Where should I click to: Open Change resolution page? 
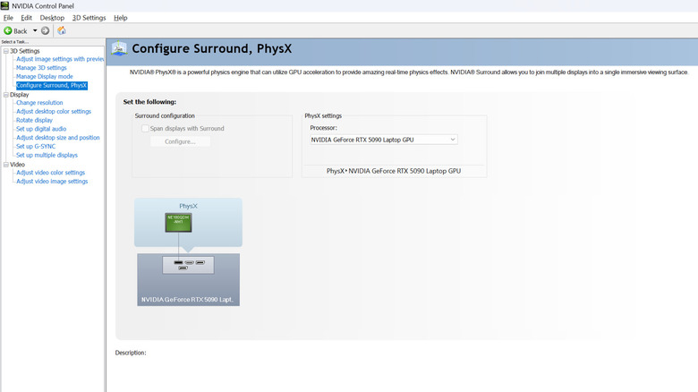click(39, 103)
